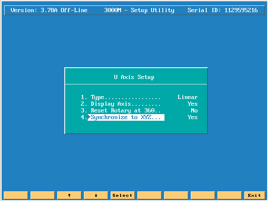Viewport: 268px width, 201px height.
Task: Select highlighted item Synchronize to XYZ
Action: (126, 117)
